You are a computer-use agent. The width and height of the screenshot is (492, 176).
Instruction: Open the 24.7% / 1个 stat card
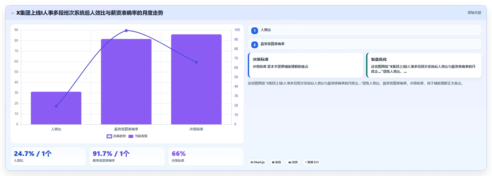[x=48, y=156]
